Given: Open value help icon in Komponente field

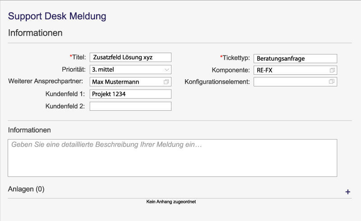Looking at the screenshot, I should (x=332, y=70).
